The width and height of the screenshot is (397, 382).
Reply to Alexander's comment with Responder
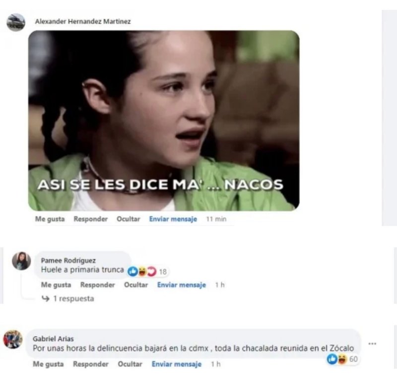click(91, 219)
